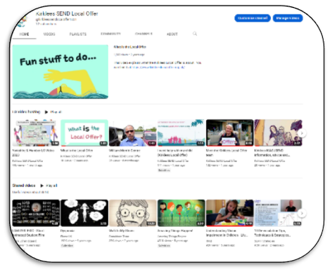Switch to the Home tab
The height and width of the screenshot is (272, 330).
point(24,34)
